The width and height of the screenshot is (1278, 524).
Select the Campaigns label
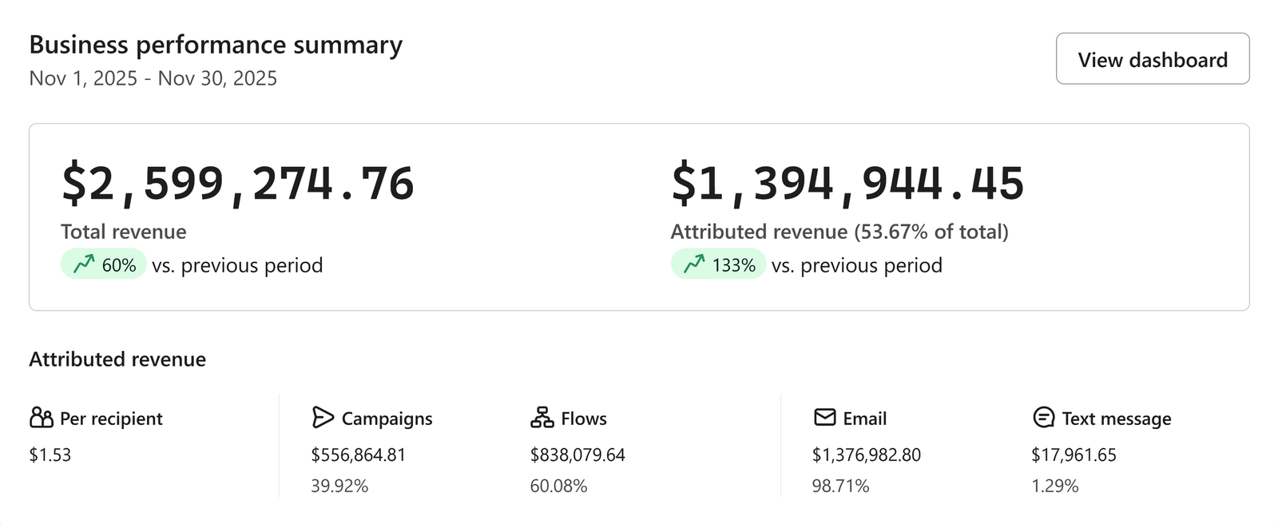pyautogui.click(x=387, y=419)
